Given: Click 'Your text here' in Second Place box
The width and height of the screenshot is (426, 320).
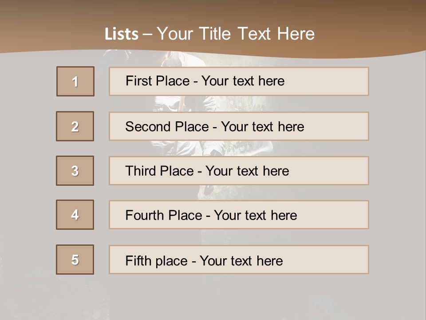Looking at the screenshot, I should pos(262,127).
